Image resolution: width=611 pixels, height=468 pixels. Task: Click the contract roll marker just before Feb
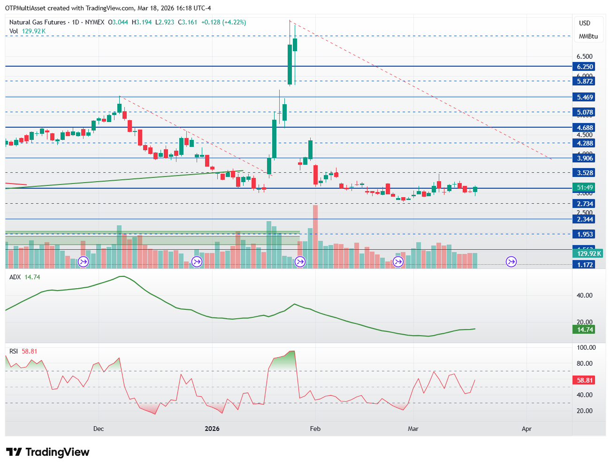tap(300, 262)
